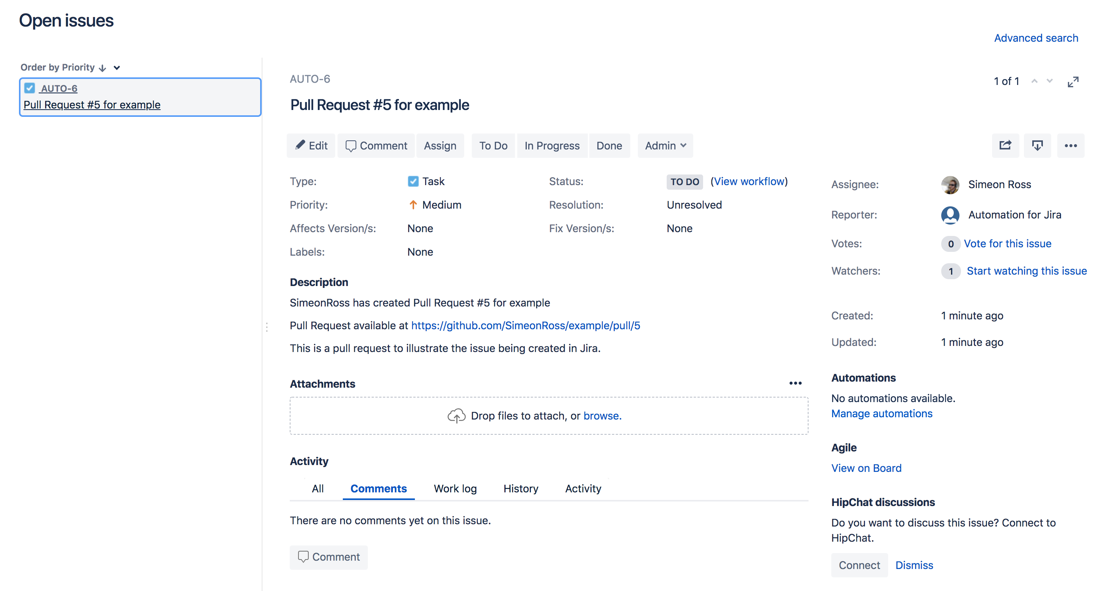Viewport: 1099px width, 591px height.
Task: Click the attachments drop files area
Action: click(x=549, y=416)
